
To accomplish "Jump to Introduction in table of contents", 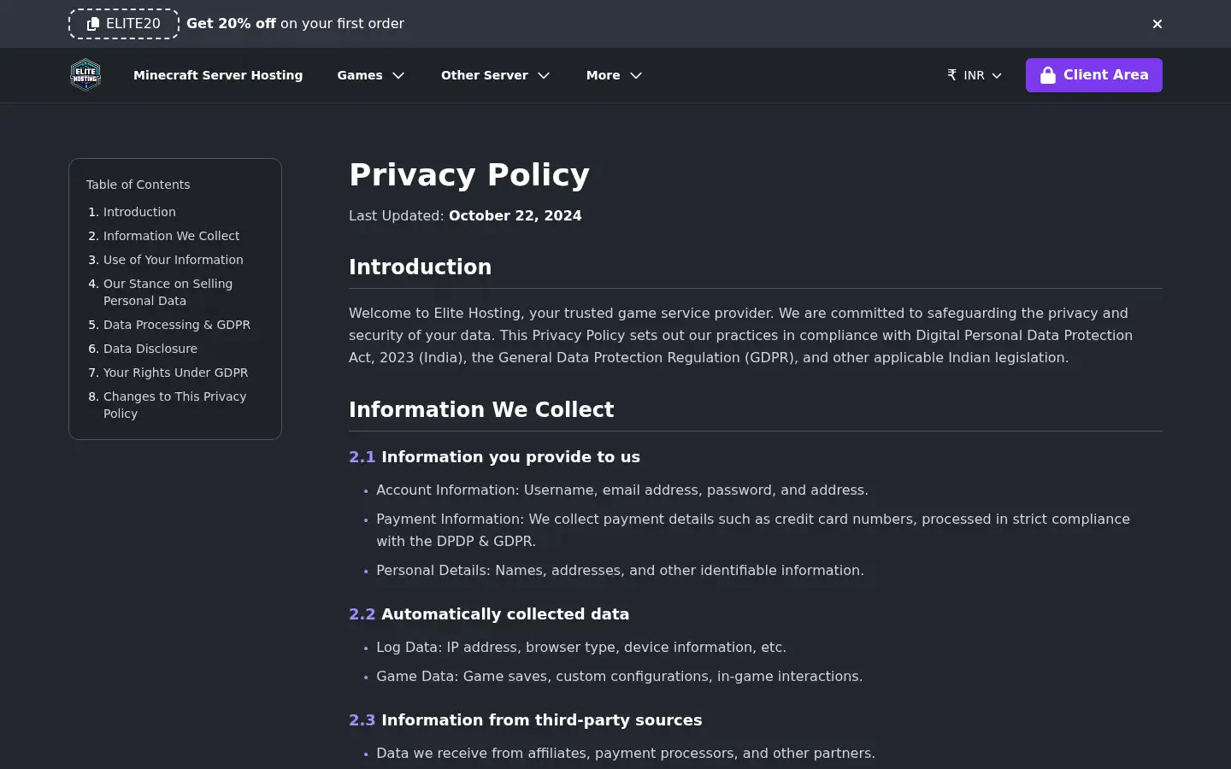I will click(139, 212).
